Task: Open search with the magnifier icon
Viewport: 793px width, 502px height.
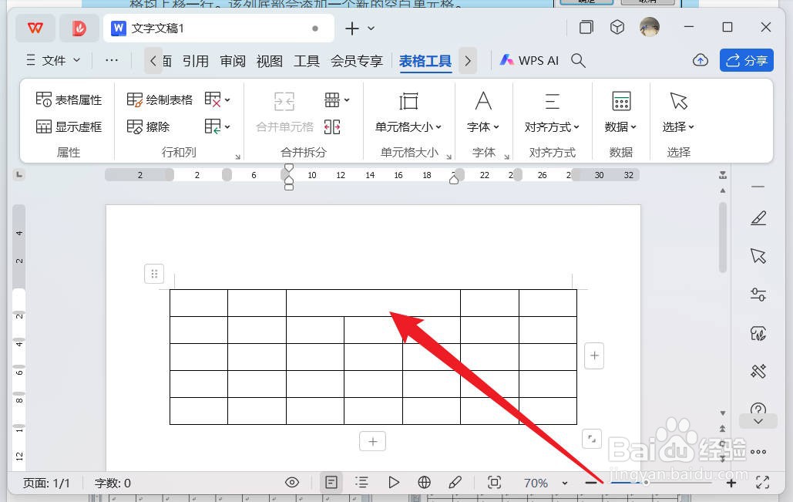Action: [x=578, y=59]
